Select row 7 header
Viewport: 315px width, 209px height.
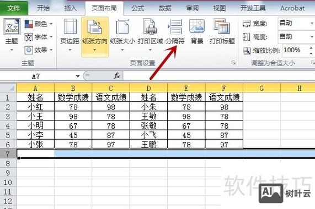click(x=8, y=154)
